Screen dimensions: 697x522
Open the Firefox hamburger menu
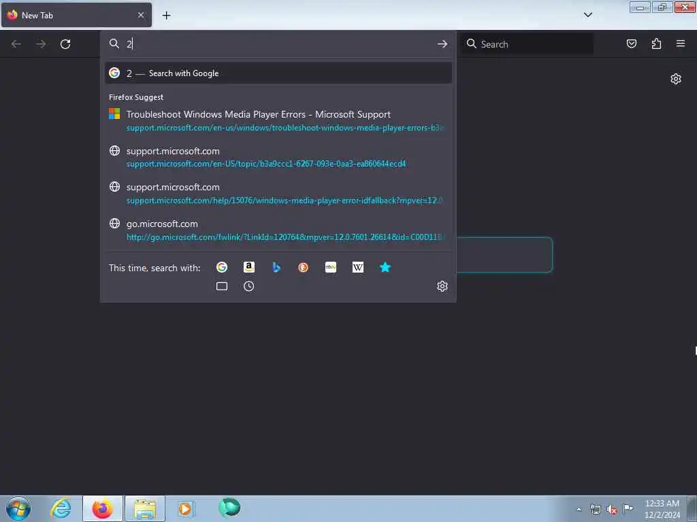click(681, 43)
